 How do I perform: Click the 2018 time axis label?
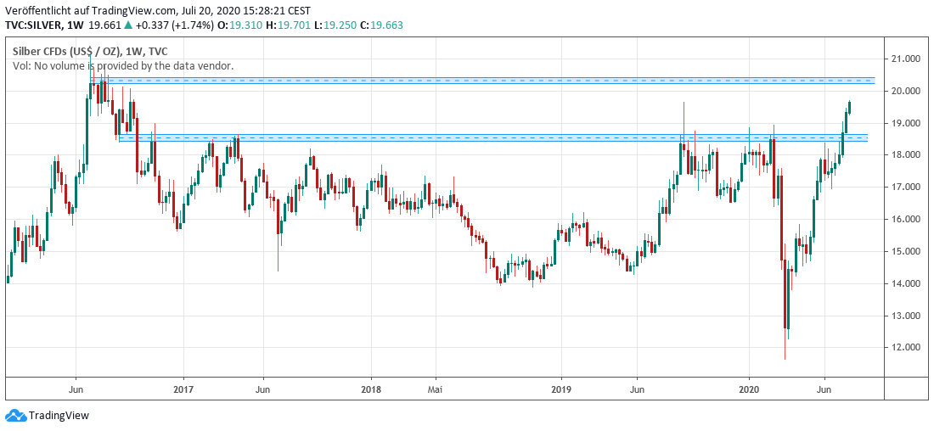point(371,389)
